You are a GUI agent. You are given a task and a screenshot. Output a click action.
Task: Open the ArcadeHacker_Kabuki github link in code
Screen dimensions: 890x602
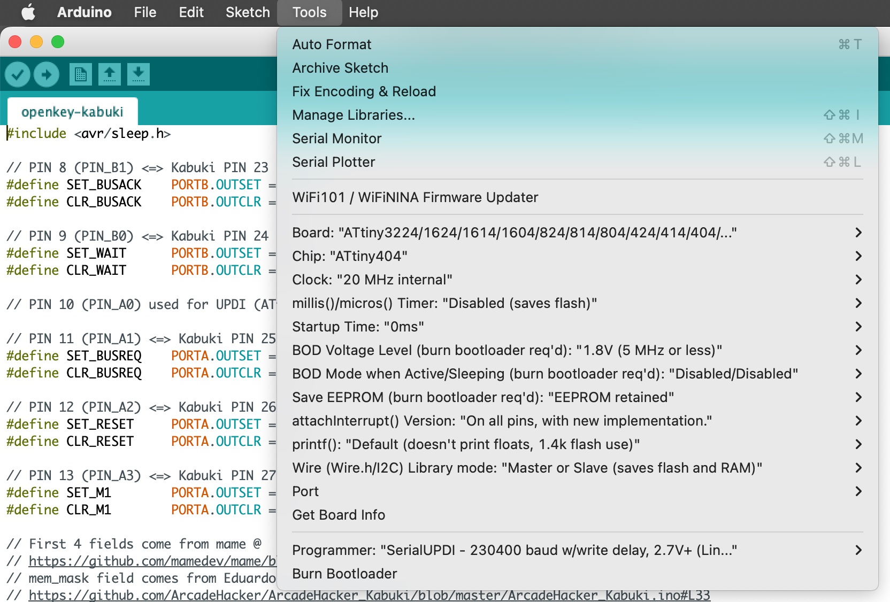369,595
